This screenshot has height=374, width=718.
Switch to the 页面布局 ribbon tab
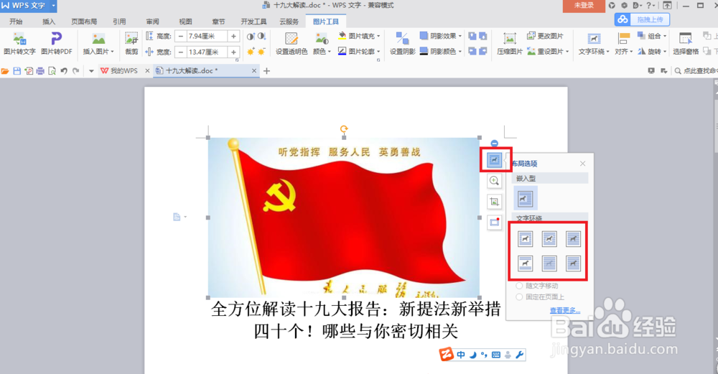click(84, 22)
